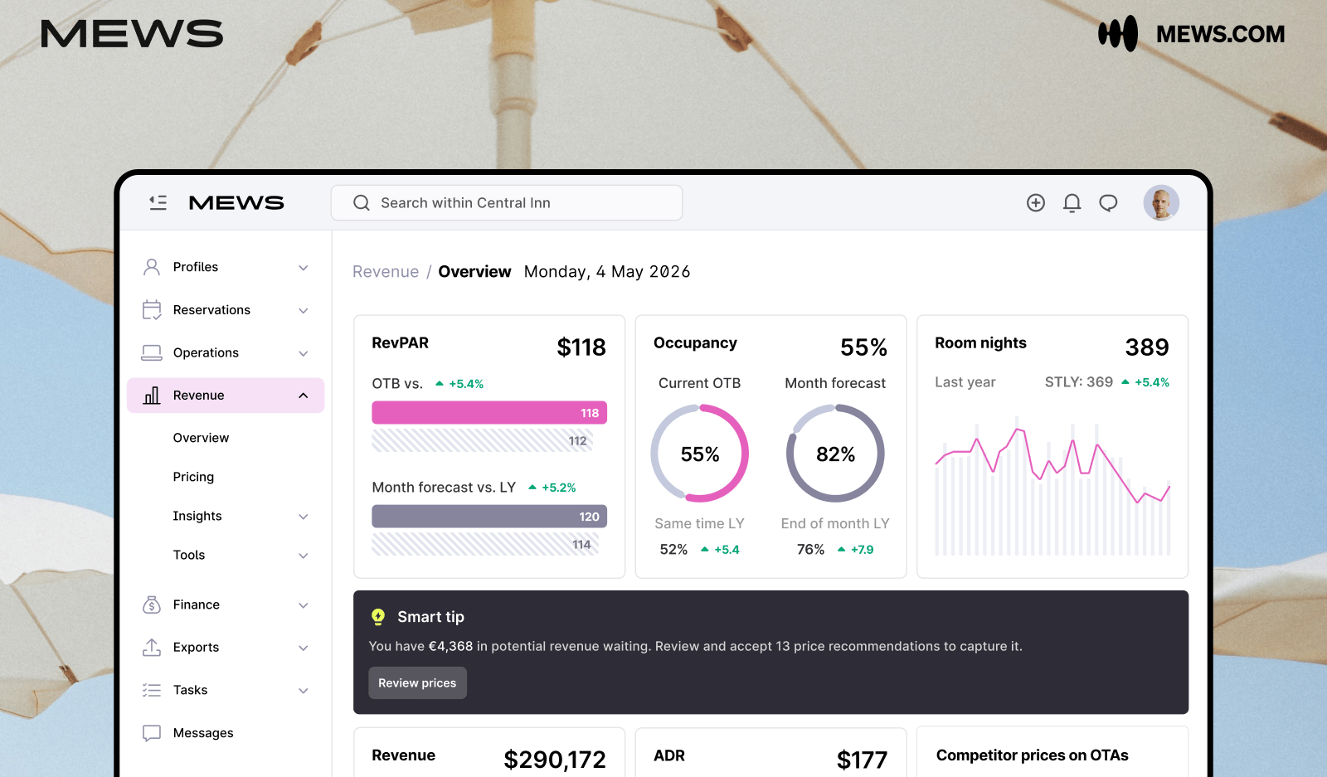Expand the Profiles menu chevron
Screen dimensions: 1327x777
(x=304, y=268)
